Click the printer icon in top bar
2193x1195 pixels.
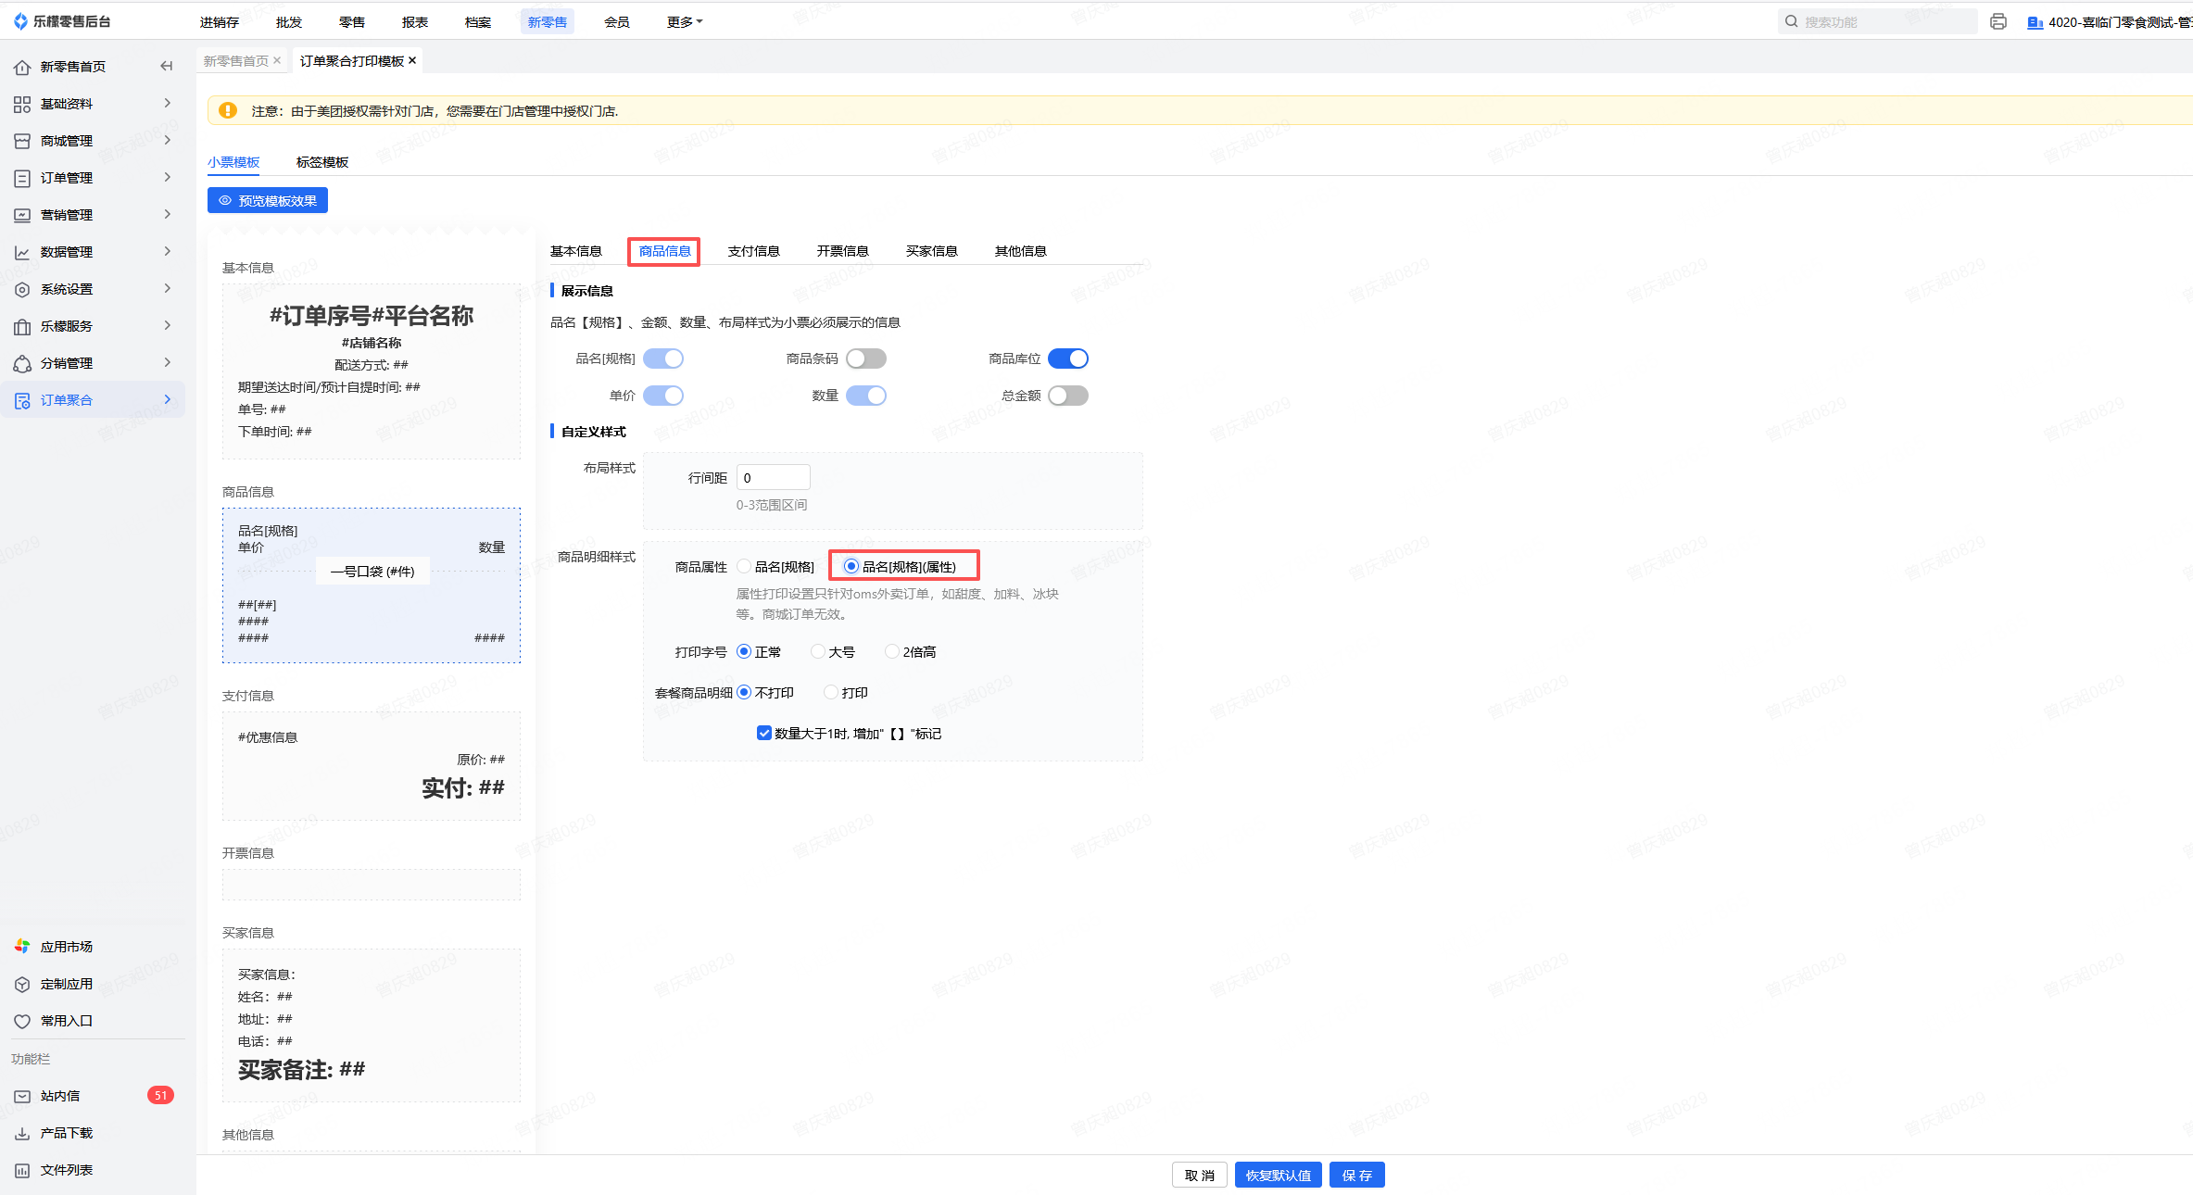pyautogui.click(x=1998, y=21)
